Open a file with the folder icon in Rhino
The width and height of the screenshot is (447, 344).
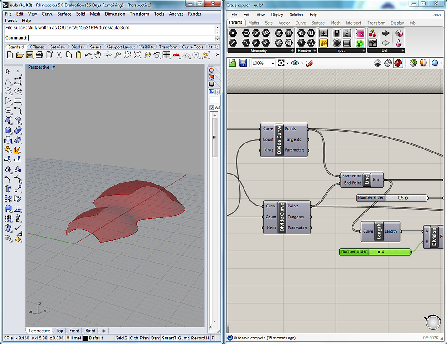pos(20,55)
